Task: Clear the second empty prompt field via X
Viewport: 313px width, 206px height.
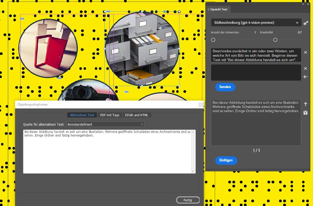Action: coord(306,69)
